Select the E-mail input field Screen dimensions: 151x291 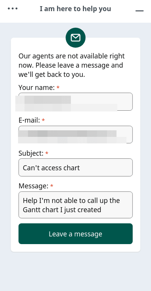[x=75, y=135]
